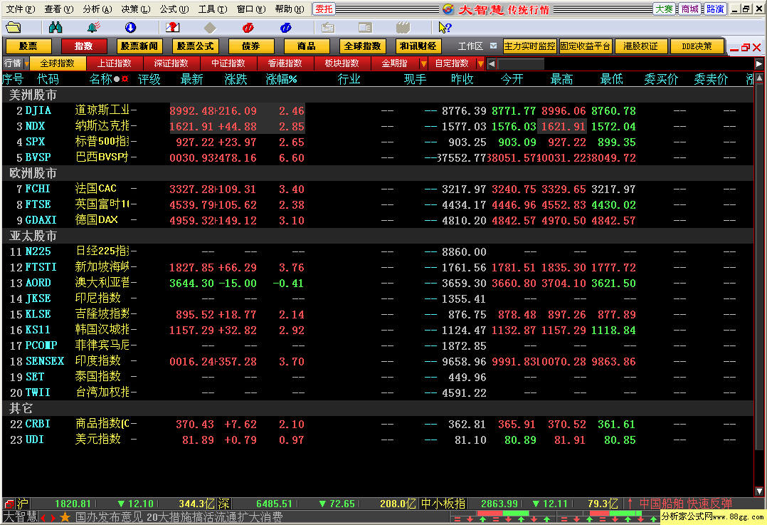The height and width of the screenshot is (525, 767).
Task: Open the 债券 section
Action: coord(251,46)
